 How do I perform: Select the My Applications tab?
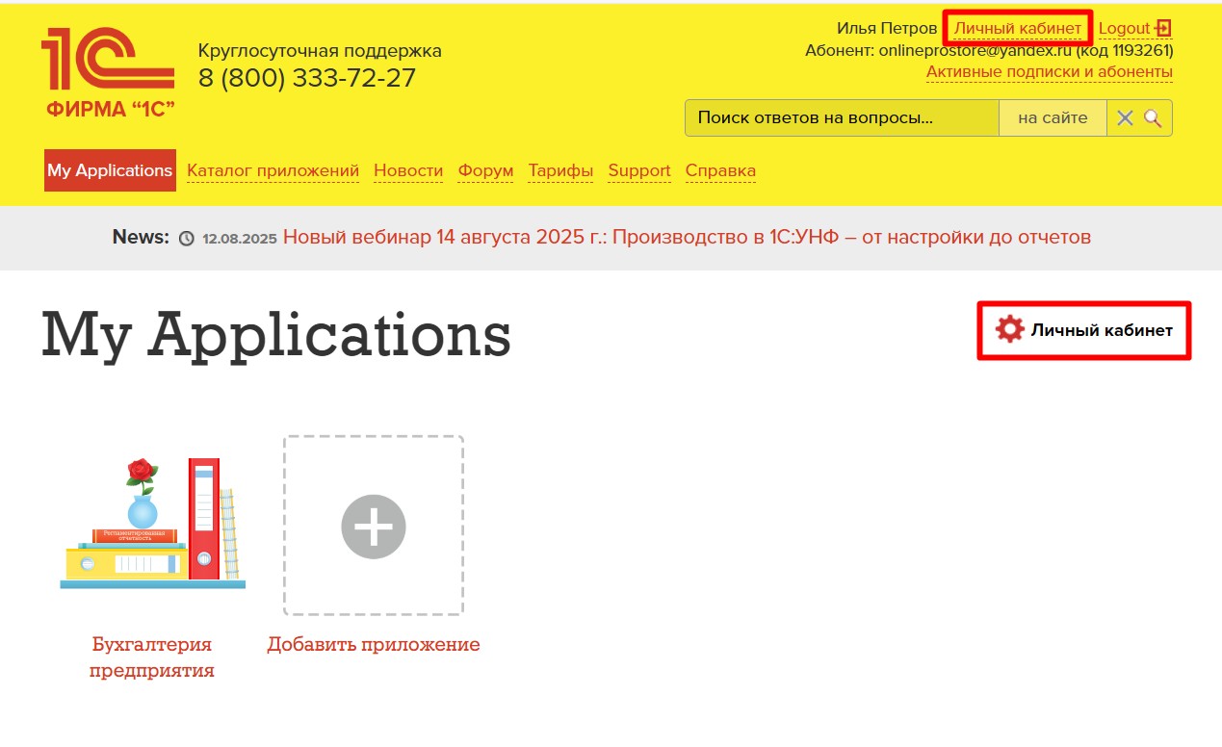coord(110,170)
